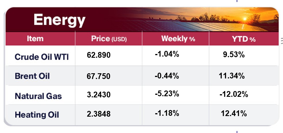The width and height of the screenshot is (283, 133).
Task: Click Crude Oil WTI price 62.890
Action: [99, 55]
